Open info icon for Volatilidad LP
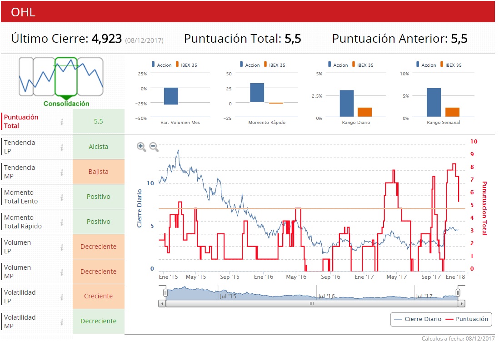The image size is (499, 346). tap(62, 297)
